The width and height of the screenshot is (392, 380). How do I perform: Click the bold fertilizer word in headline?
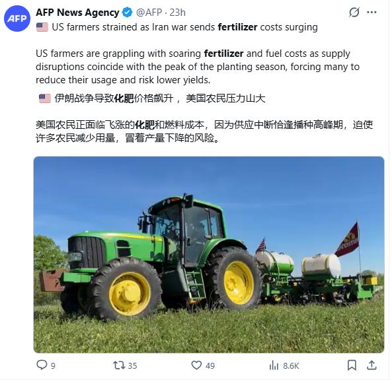[x=237, y=27]
